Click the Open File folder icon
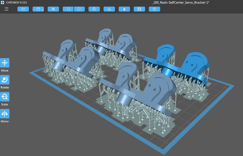This screenshot has height=156, width=243. click(23, 9)
